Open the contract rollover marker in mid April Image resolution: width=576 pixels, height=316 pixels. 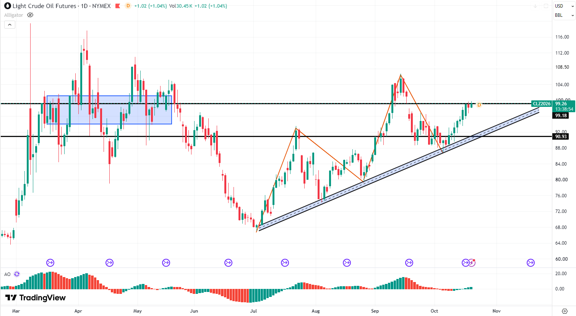[109, 263]
